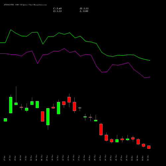166x166 pixels.
Task: Click the 20 Nov date label
Action: tap(95, 158)
